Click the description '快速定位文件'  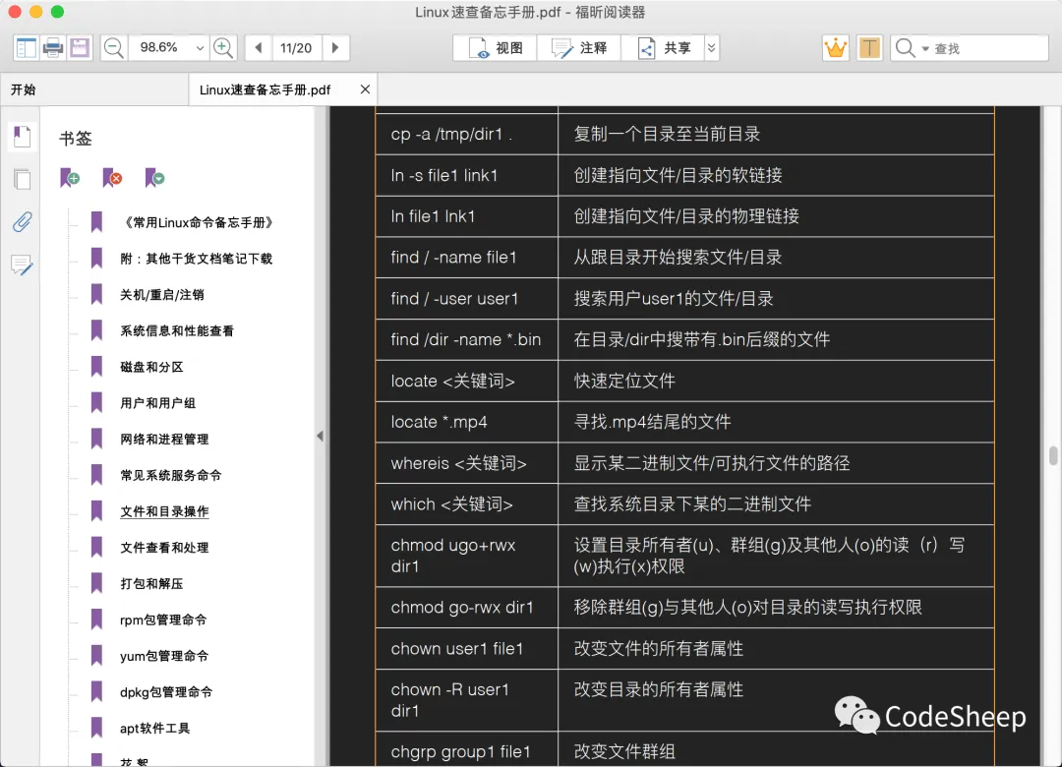pos(624,381)
